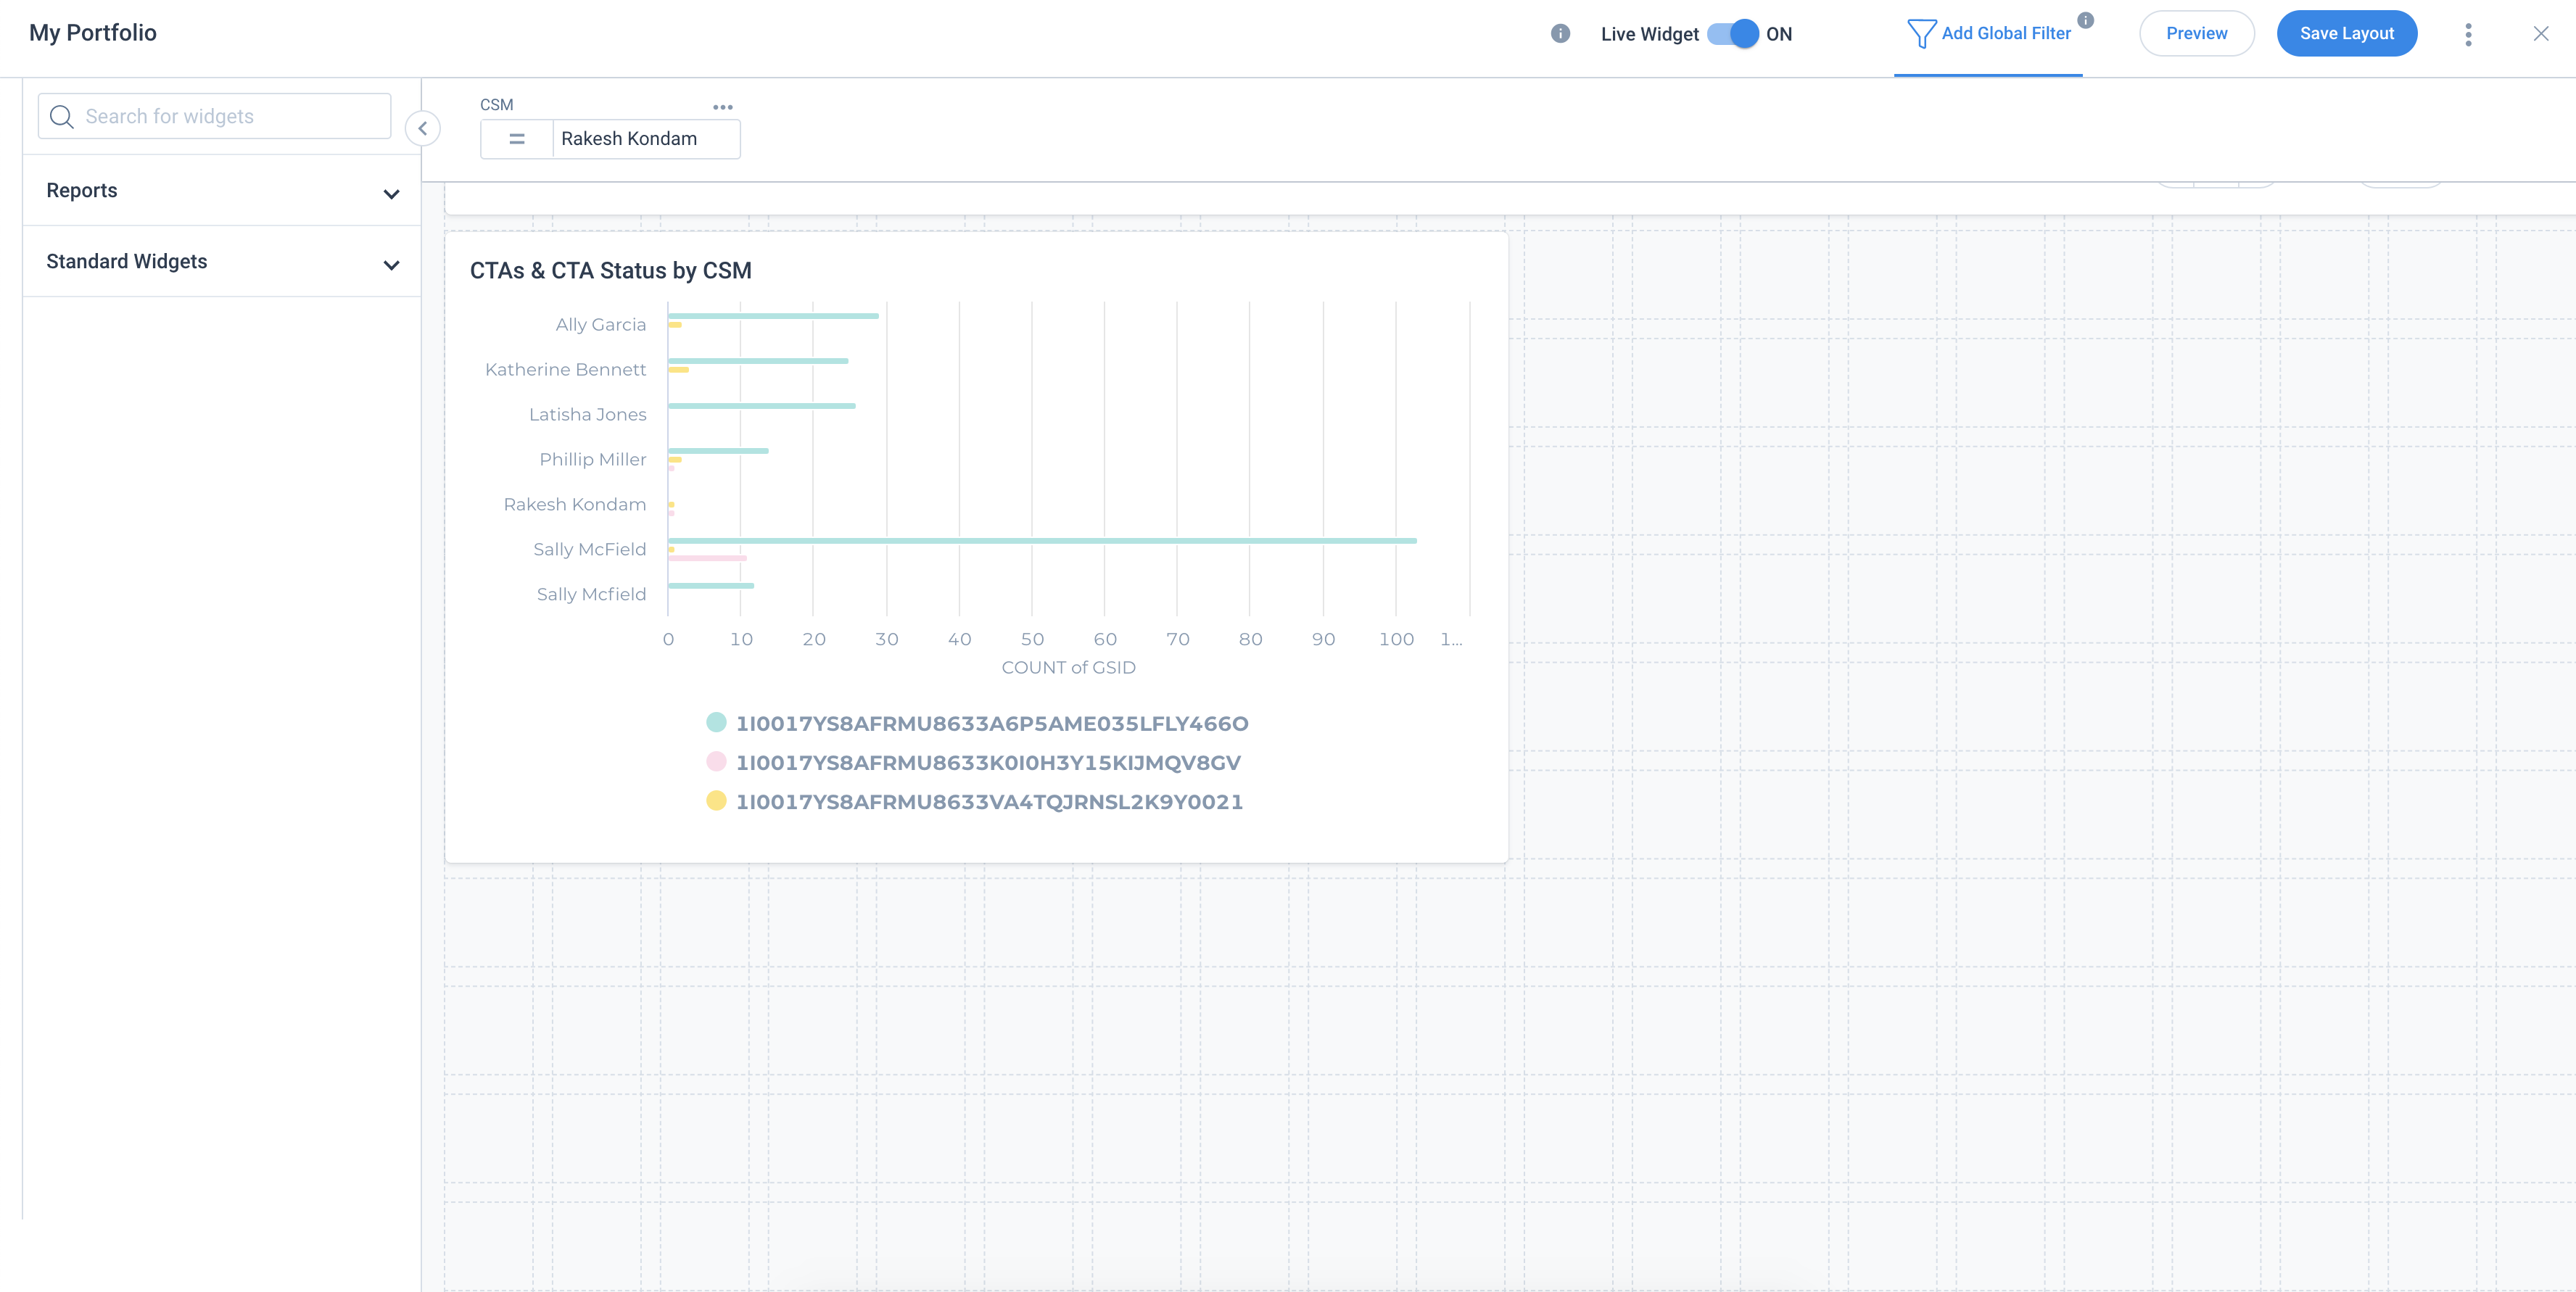Click the search magnifier icon
Screen dimensions: 2576x1292
[x=62, y=116]
